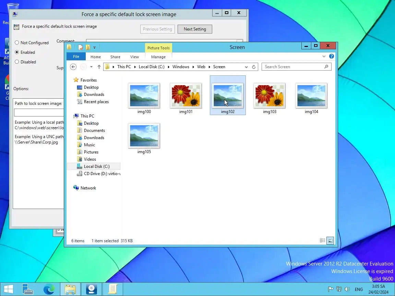Viewport: 395px width, 296px height.
Task: Select the img104 thumbnail
Action: coord(311,96)
